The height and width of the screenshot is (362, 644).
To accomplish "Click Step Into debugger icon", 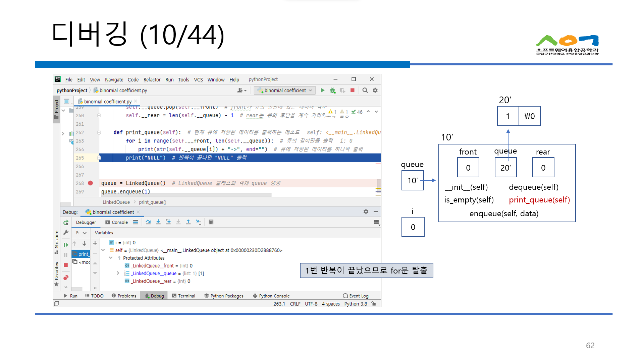I will (158, 222).
